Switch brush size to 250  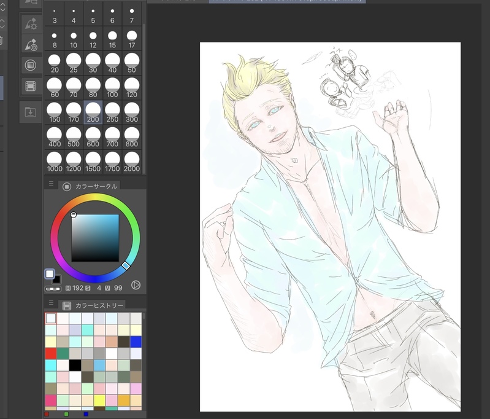[x=112, y=112]
